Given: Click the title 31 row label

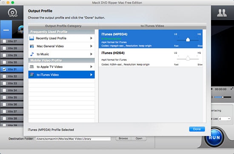Looking at the screenshot, I should coord(12,69).
